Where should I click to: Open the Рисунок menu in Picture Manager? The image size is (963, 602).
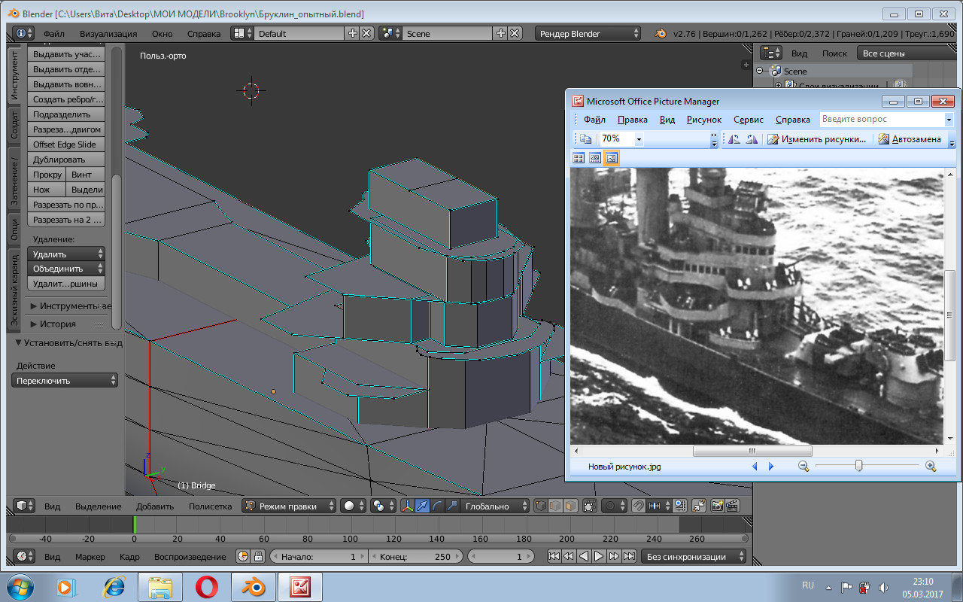click(703, 120)
